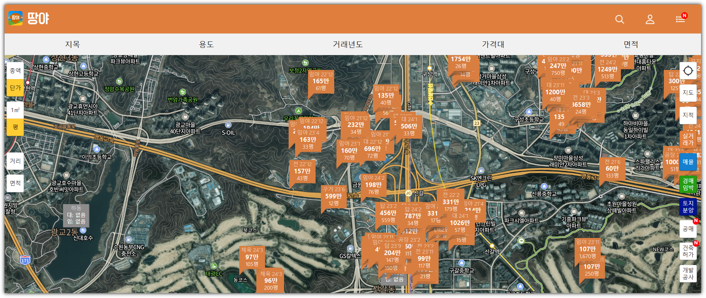Activate the 면적 measuring tool on map
Image resolution: width=706 pixels, height=298 pixels.
click(x=15, y=183)
